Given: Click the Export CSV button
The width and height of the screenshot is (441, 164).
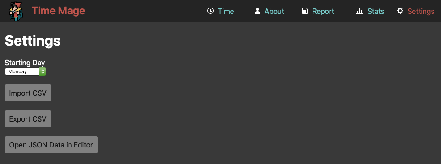Looking at the screenshot, I should 28,119.
